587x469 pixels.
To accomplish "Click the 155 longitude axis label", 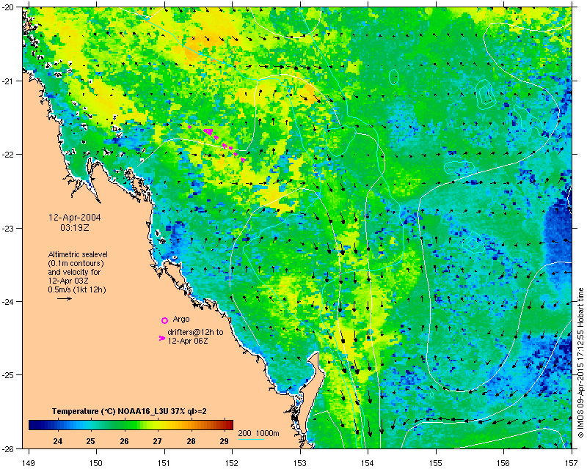I will 436,463.
